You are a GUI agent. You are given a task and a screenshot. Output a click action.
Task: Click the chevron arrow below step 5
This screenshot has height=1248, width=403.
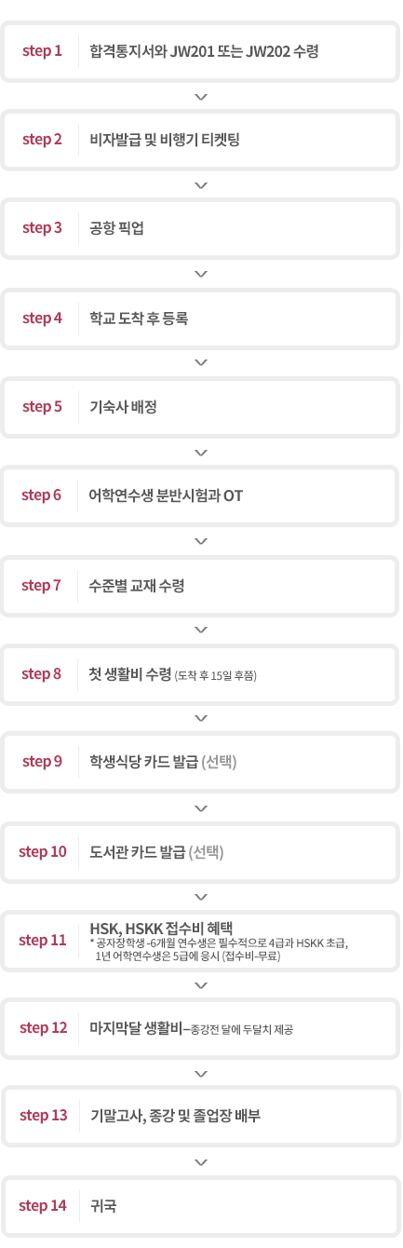click(x=201, y=452)
